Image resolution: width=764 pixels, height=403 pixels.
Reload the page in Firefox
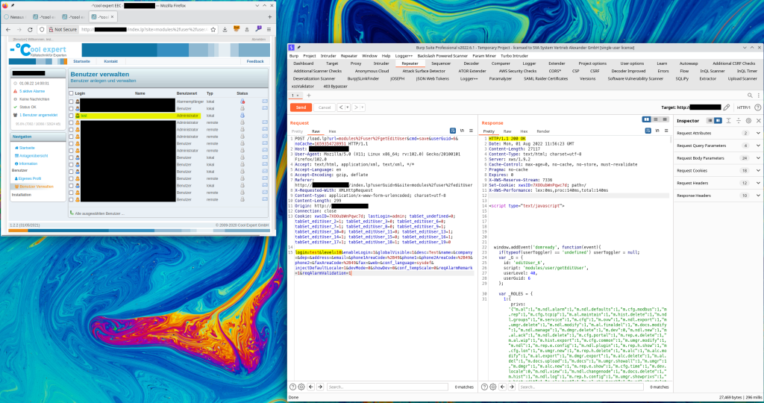tap(30, 29)
